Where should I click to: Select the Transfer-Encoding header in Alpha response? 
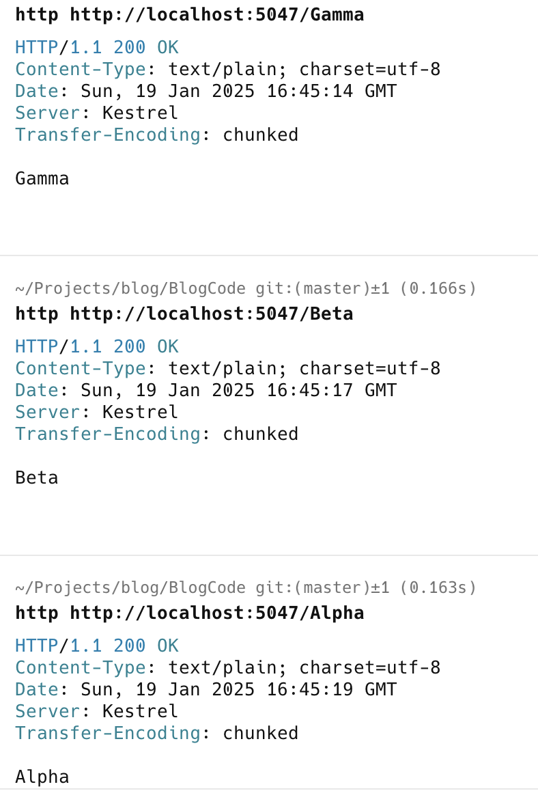point(156,734)
